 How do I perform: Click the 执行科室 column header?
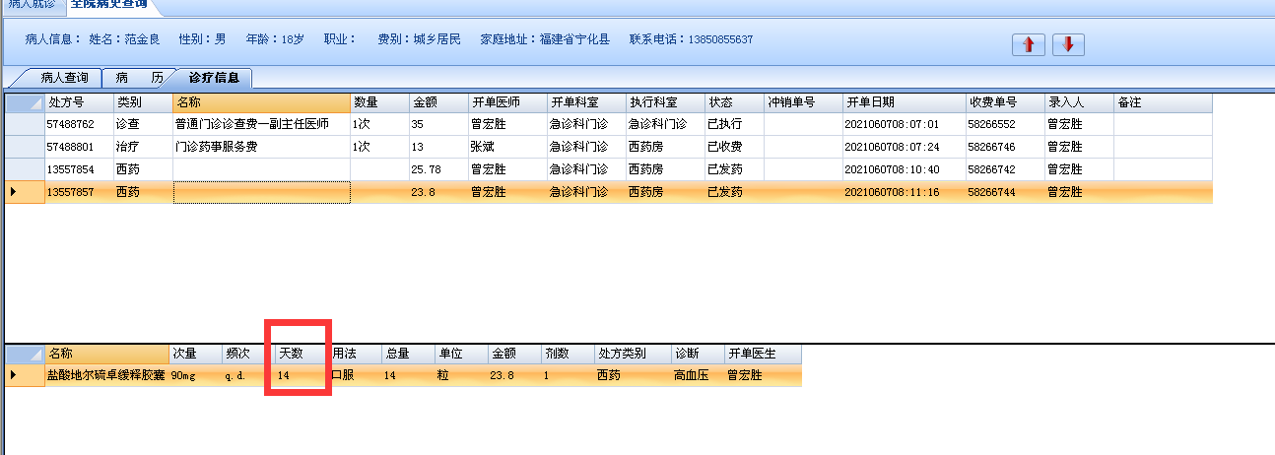(665, 102)
